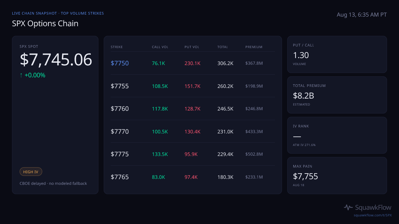
Task: Click the 502.8M premium on $7775 row
Action: (254, 154)
